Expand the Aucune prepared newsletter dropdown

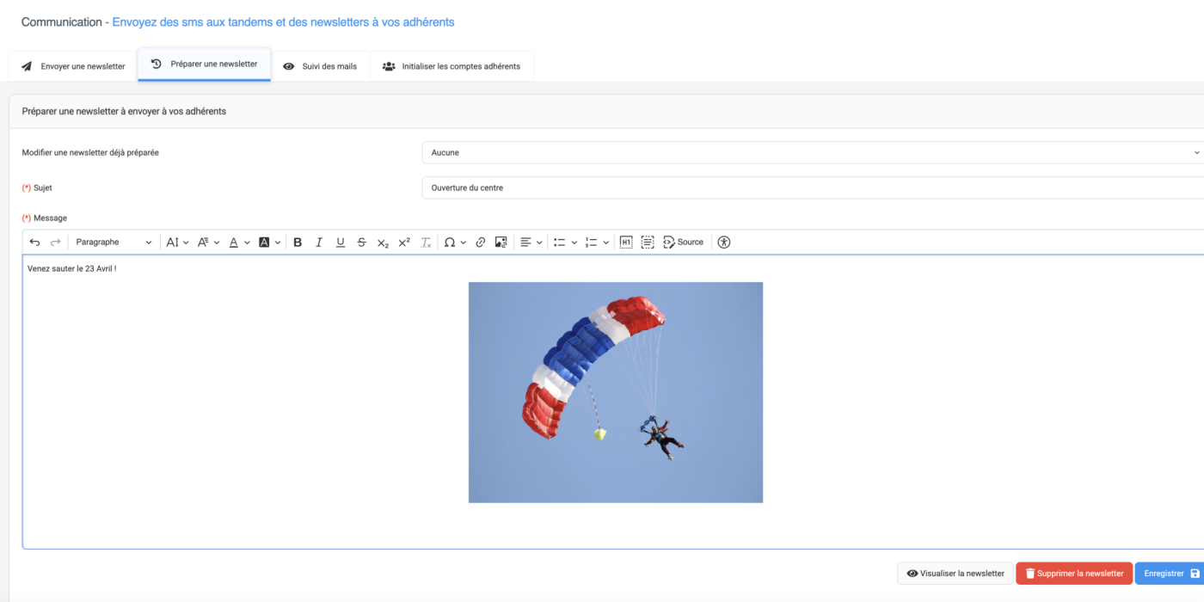(813, 152)
